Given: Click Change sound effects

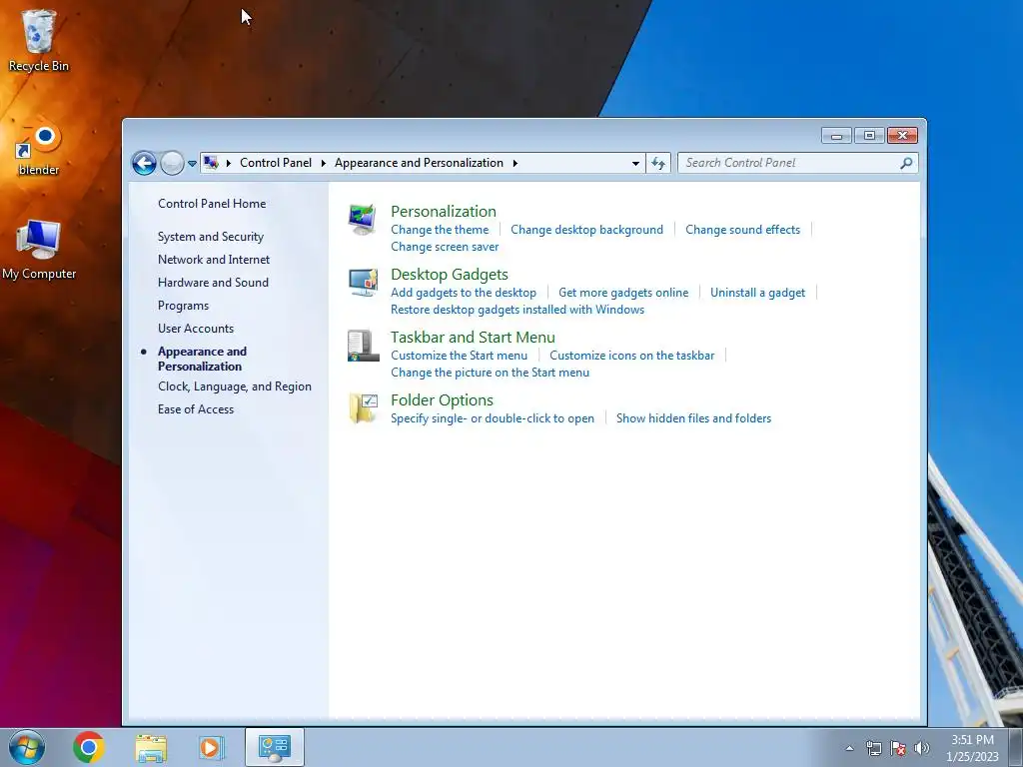Looking at the screenshot, I should (742, 230).
